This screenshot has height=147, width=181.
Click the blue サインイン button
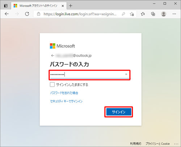click(x=119, y=112)
